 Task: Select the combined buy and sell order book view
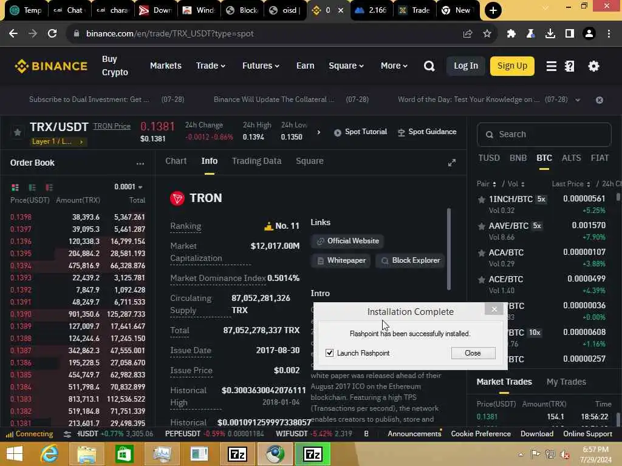tap(15, 187)
